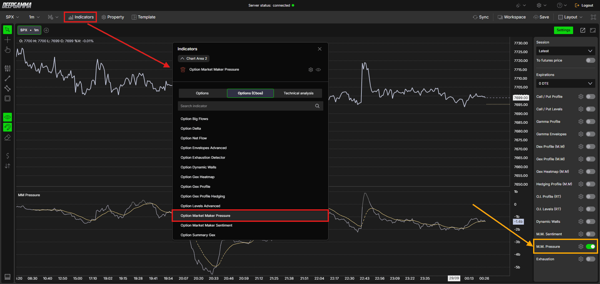
Task: Pick the rectangle shape tool
Action: click(8, 98)
